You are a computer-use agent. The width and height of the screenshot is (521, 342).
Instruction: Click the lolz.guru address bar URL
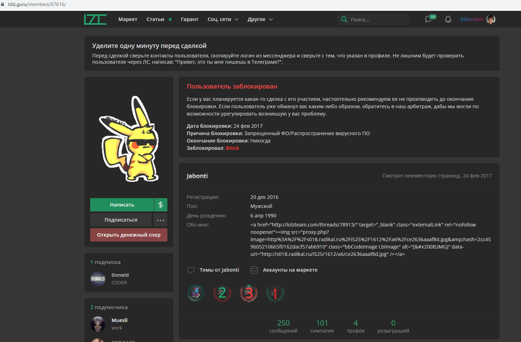(37, 4)
